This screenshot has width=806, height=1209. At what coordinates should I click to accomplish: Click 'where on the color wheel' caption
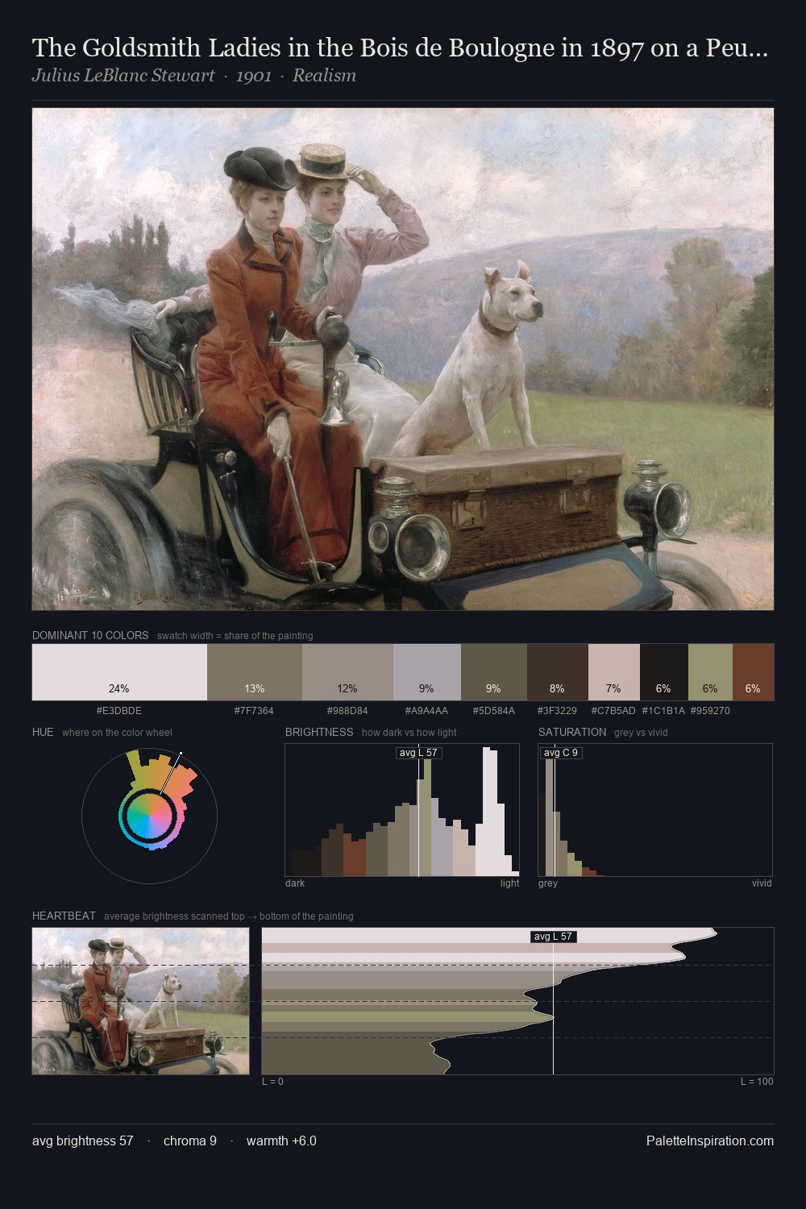point(117,733)
